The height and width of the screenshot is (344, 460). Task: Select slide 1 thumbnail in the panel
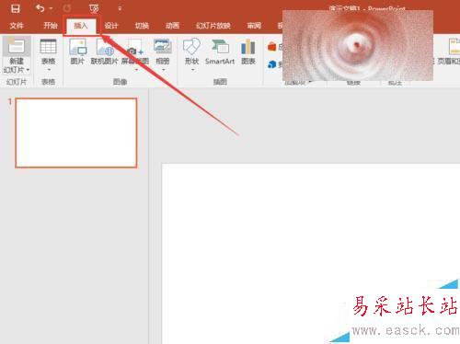76,132
